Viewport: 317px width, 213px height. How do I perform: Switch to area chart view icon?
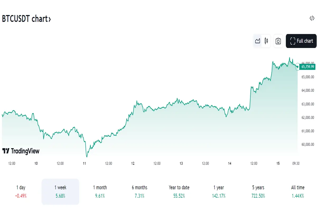click(258, 41)
